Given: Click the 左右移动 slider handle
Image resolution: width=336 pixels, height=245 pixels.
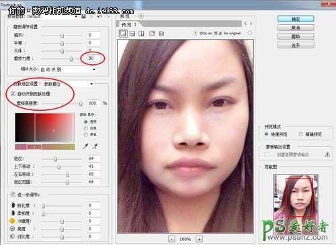Looking at the screenshot, I should tap(67, 175).
